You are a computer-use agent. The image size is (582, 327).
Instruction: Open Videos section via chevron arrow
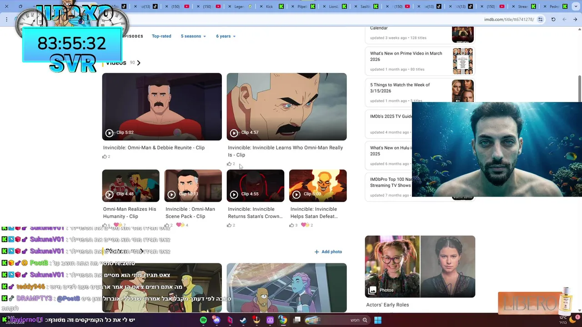point(139,63)
